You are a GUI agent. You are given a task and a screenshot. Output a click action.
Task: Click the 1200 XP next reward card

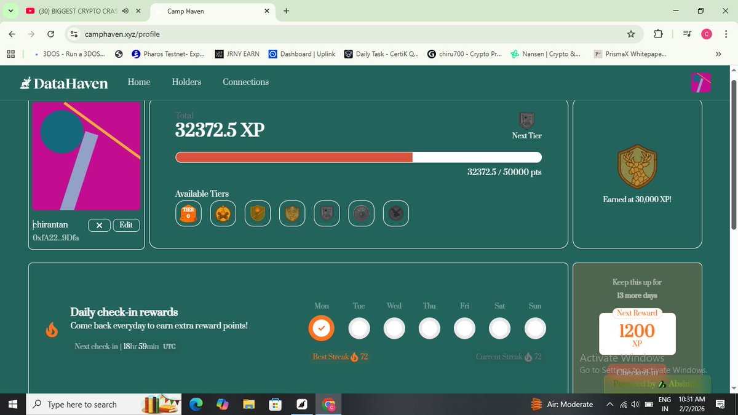[637, 331]
